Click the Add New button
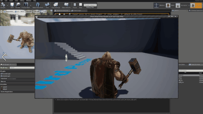This screenshot has width=203, height=114. (x=5, y=68)
